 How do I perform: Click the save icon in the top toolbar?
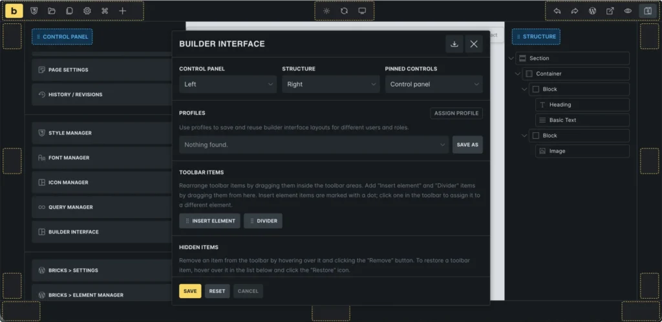click(648, 11)
